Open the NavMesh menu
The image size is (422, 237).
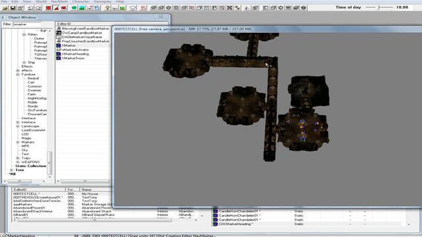59,1
